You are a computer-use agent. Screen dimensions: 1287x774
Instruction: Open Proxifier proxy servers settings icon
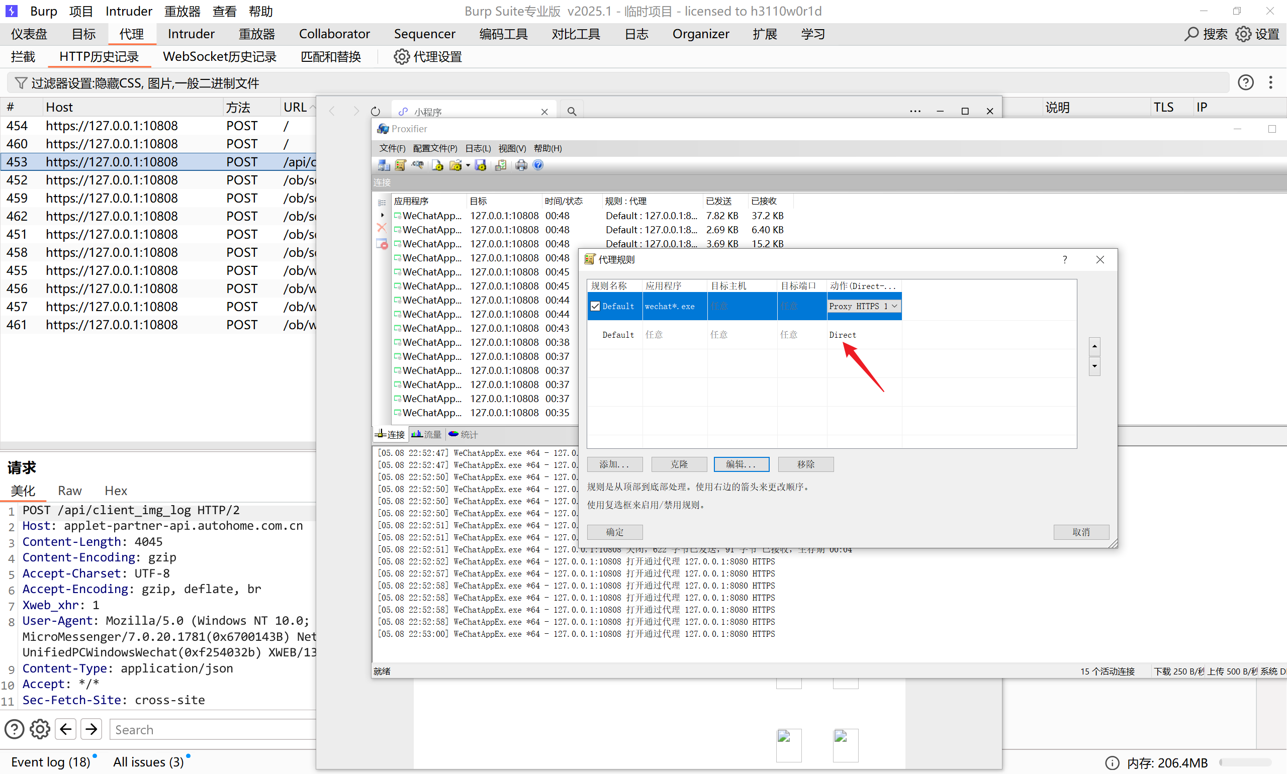click(x=384, y=165)
